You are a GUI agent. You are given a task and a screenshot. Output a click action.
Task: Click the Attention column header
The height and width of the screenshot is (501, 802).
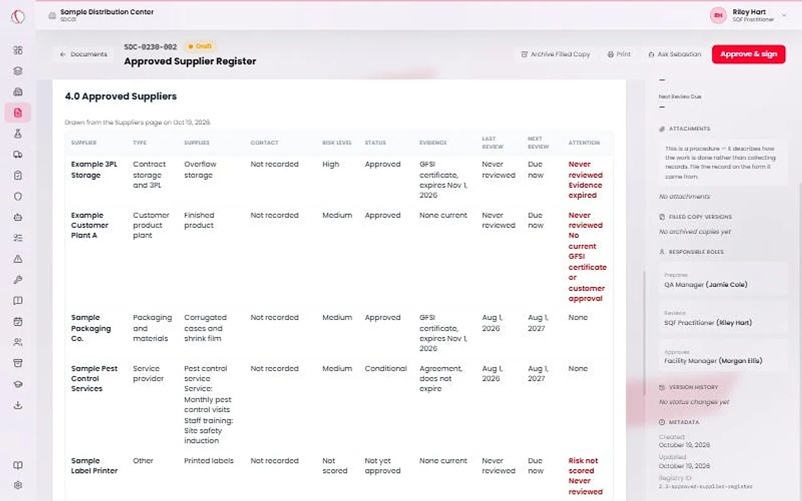[584, 143]
